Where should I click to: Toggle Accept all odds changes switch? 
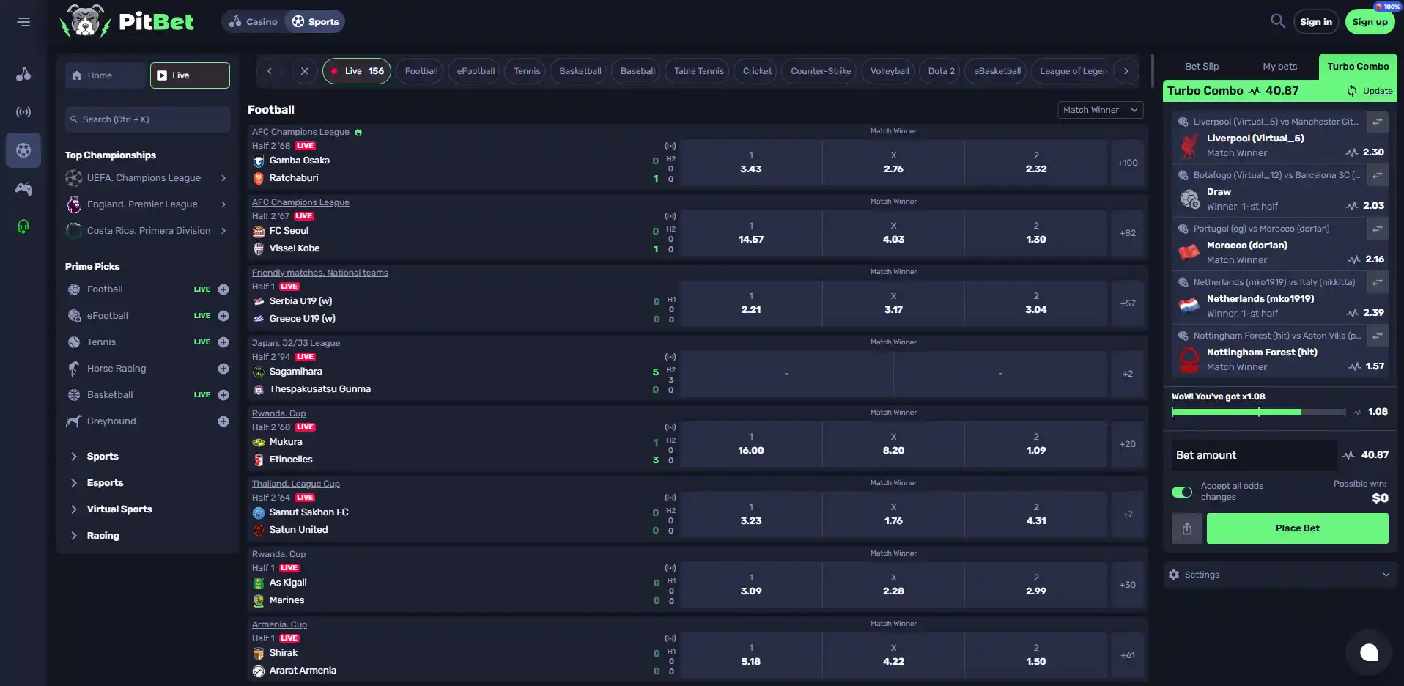pos(1182,492)
